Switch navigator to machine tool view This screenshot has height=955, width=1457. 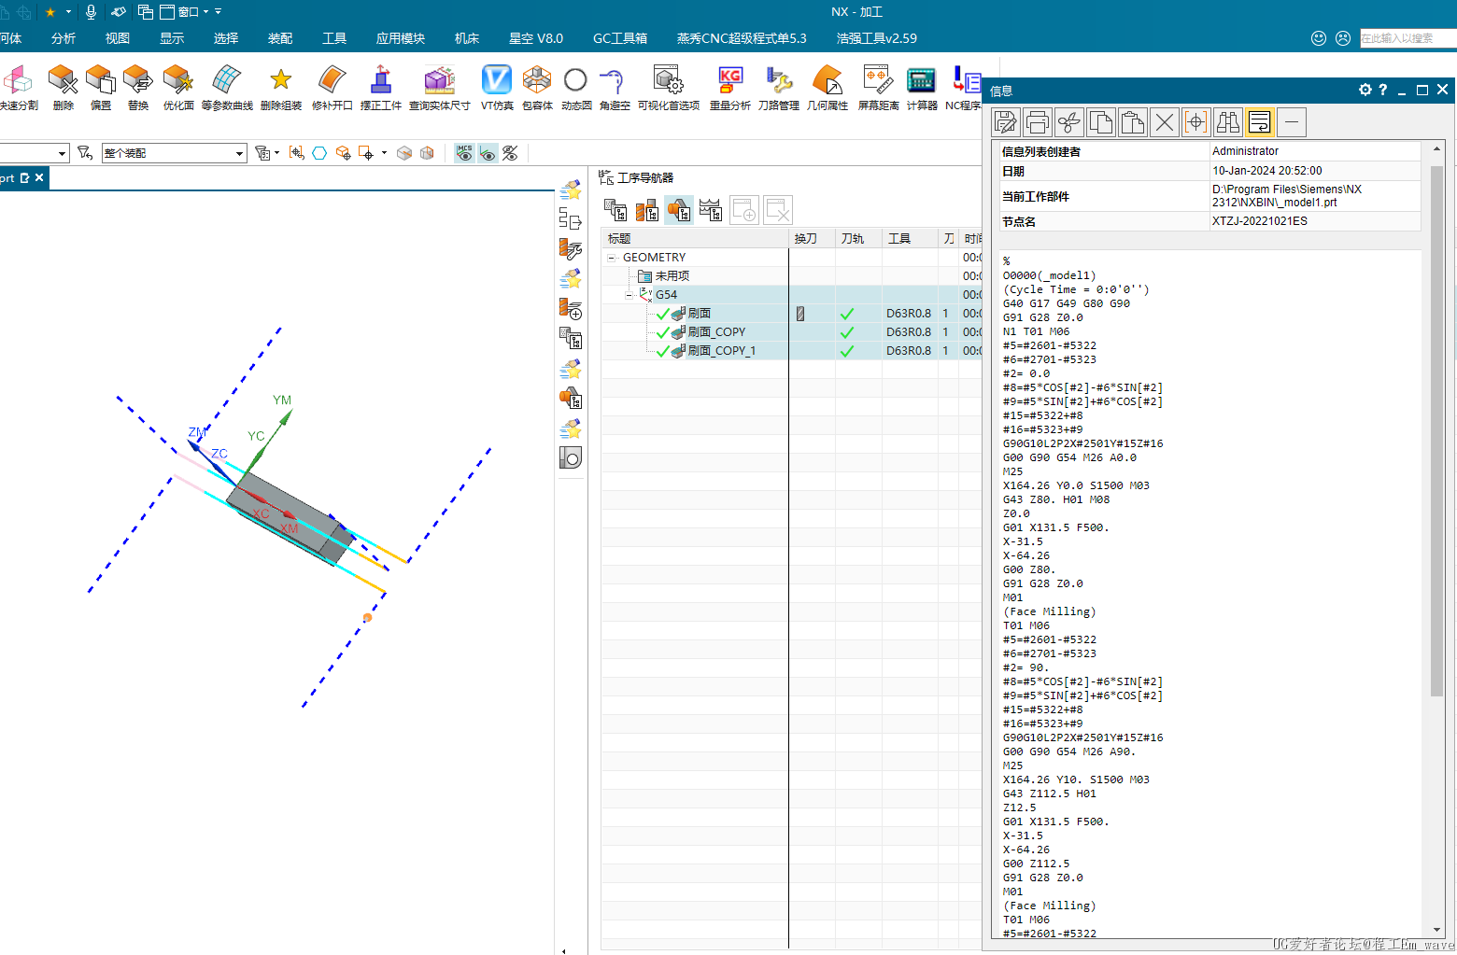click(647, 210)
